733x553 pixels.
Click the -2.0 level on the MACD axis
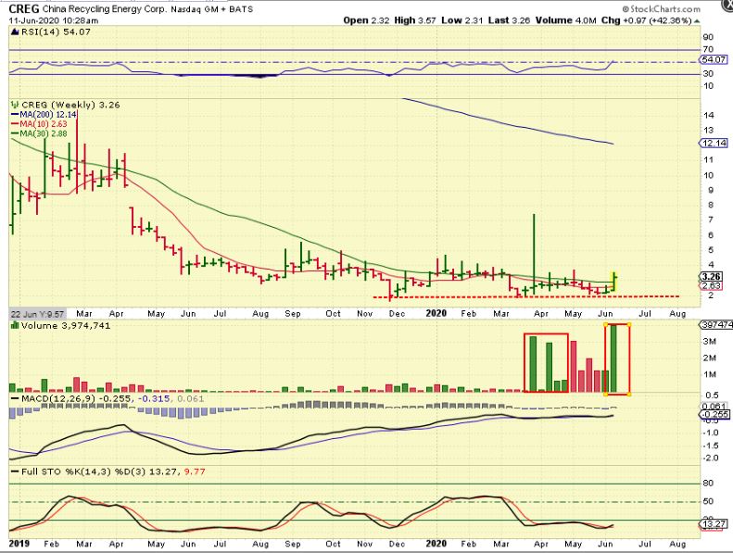(x=711, y=459)
